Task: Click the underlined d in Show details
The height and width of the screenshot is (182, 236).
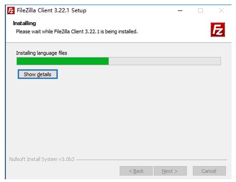Action: (38, 74)
